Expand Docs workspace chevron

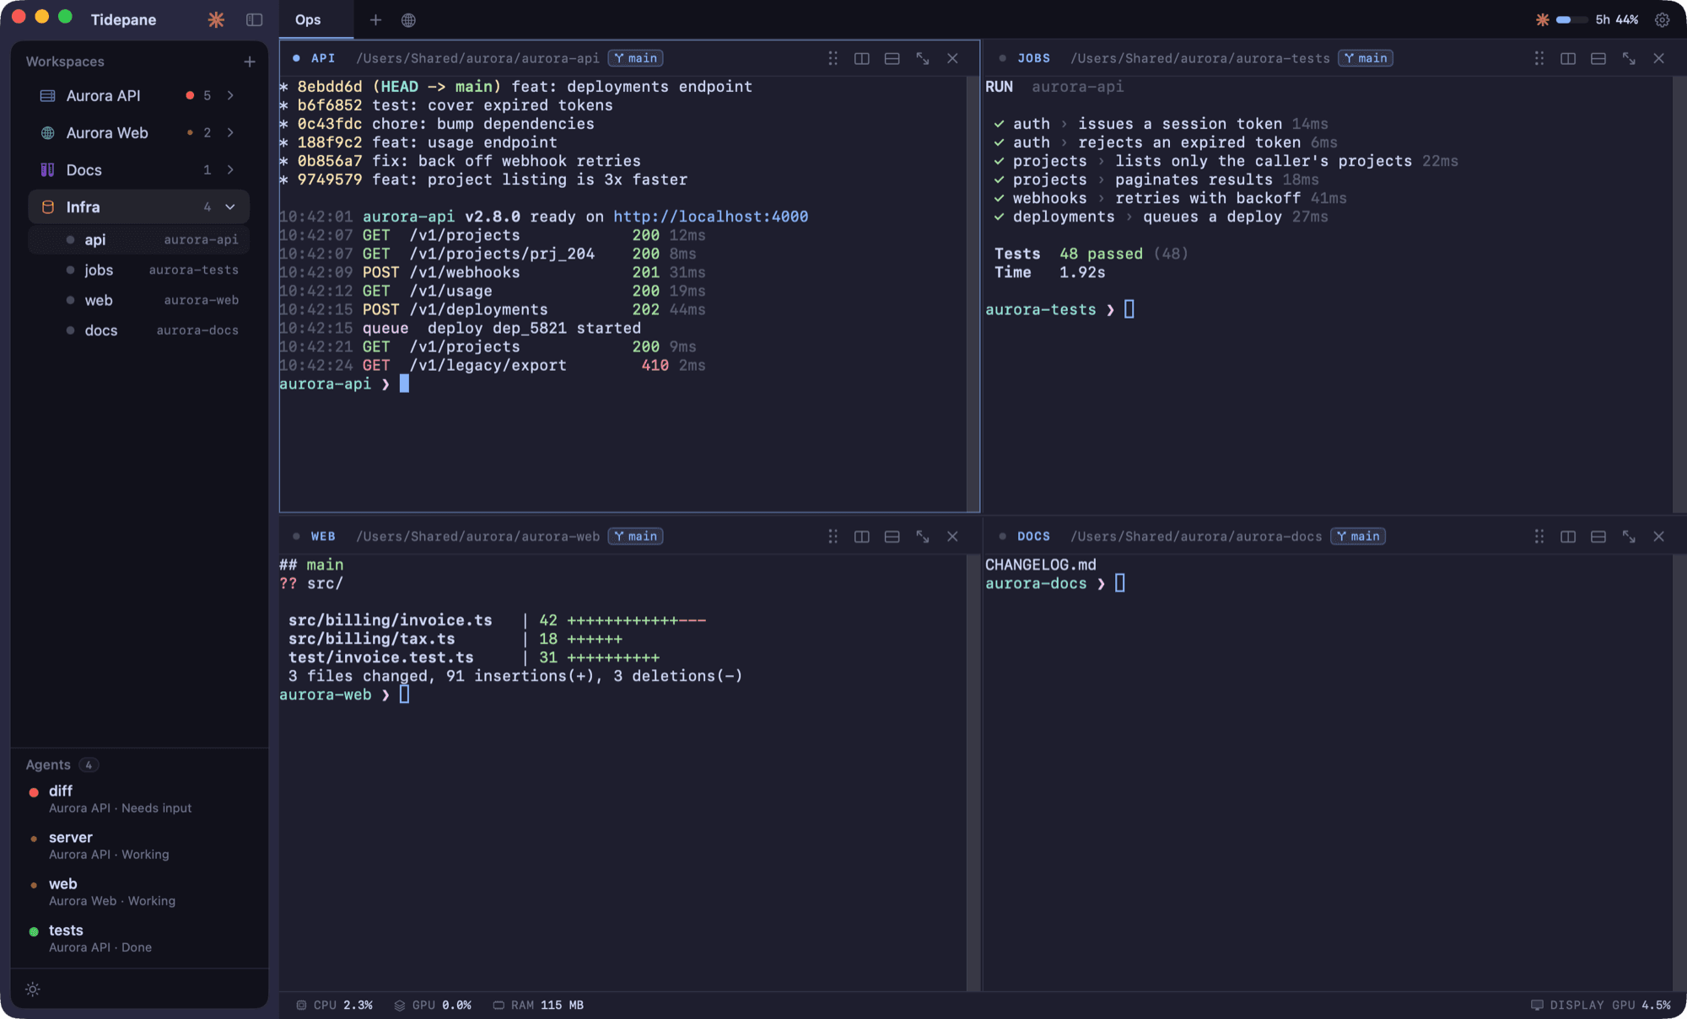coord(230,169)
